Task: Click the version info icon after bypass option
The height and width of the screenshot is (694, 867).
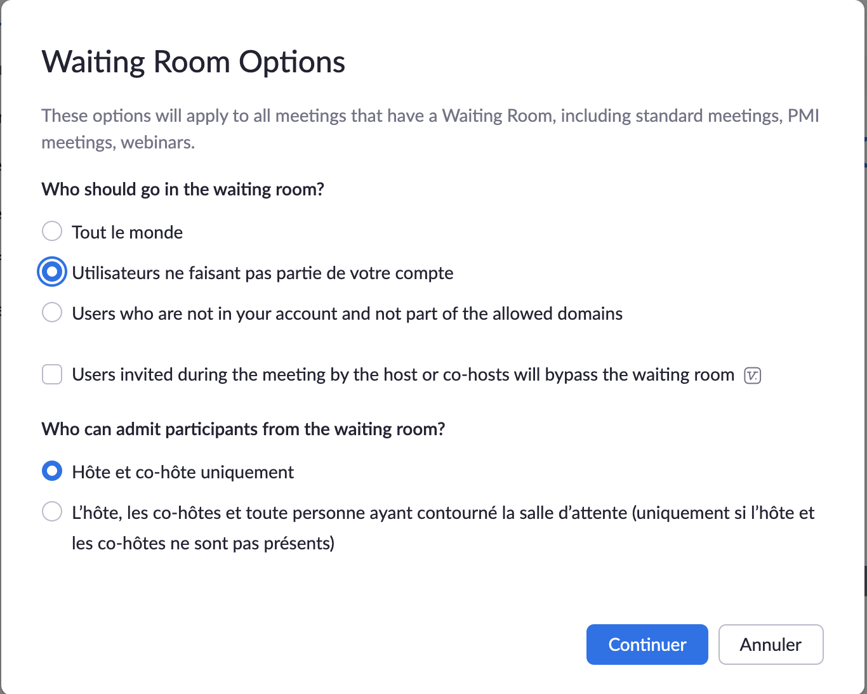Action: pos(752,376)
